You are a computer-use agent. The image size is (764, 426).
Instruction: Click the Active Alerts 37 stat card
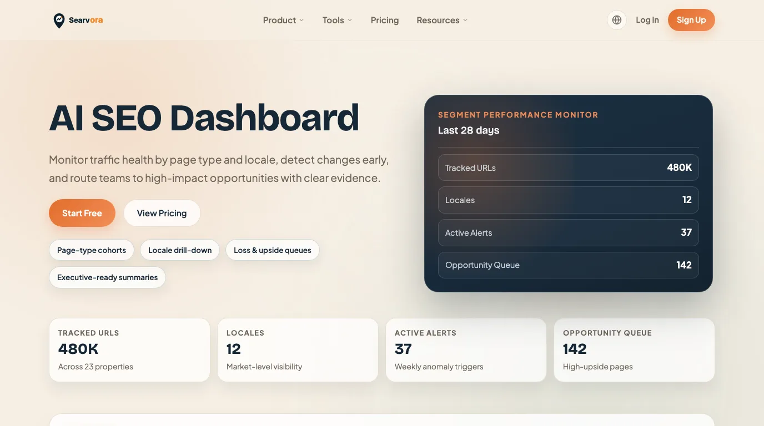click(466, 350)
